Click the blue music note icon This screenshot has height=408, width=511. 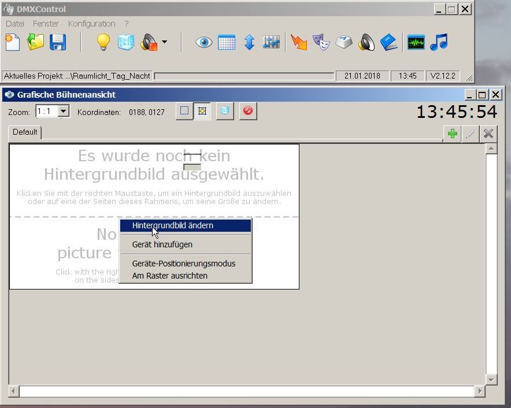tap(439, 42)
